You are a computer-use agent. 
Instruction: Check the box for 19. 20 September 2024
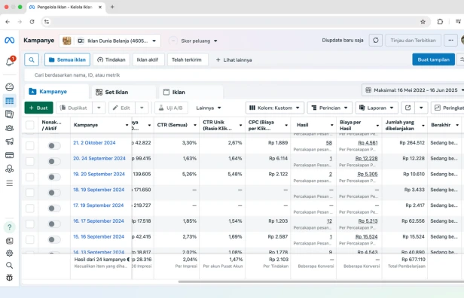click(30, 177)
